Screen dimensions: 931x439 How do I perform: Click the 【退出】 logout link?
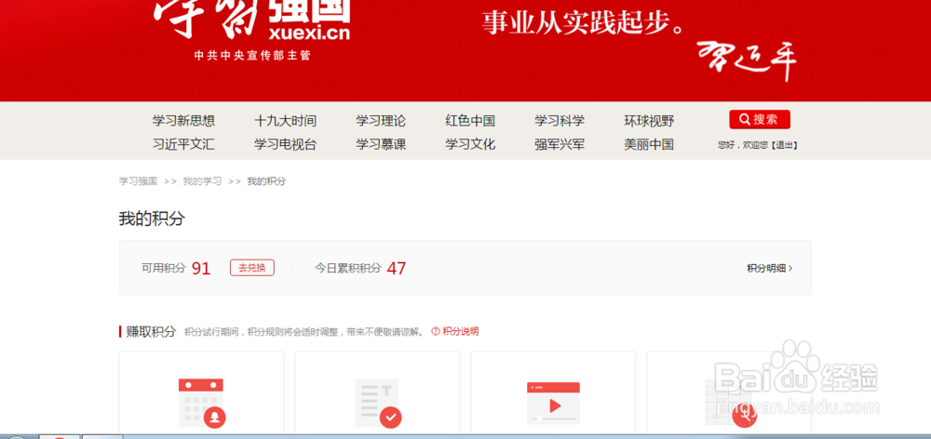pyautogui.click(x=784, y=145)
